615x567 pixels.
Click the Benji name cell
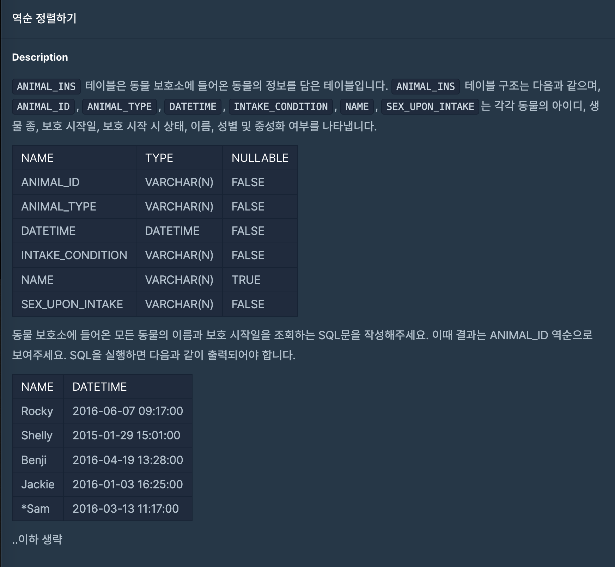click(x=34, y=460)
